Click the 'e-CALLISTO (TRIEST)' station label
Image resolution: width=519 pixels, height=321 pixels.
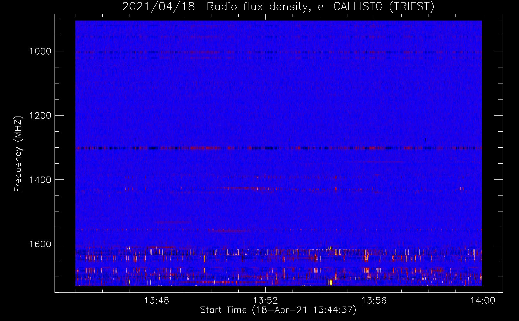376,7
